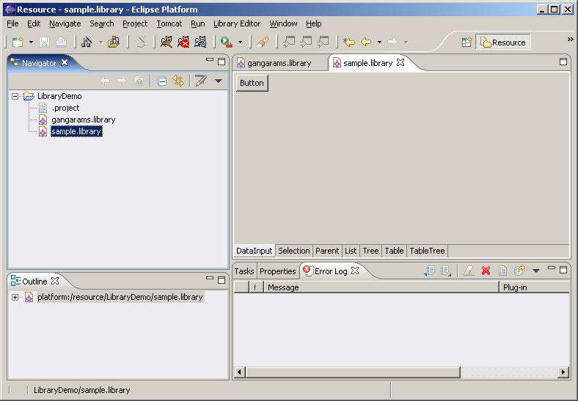Expand the sample.library node in Outline
Image resolution: width=578 pixels, height=401 pixels.
point(15,297)
